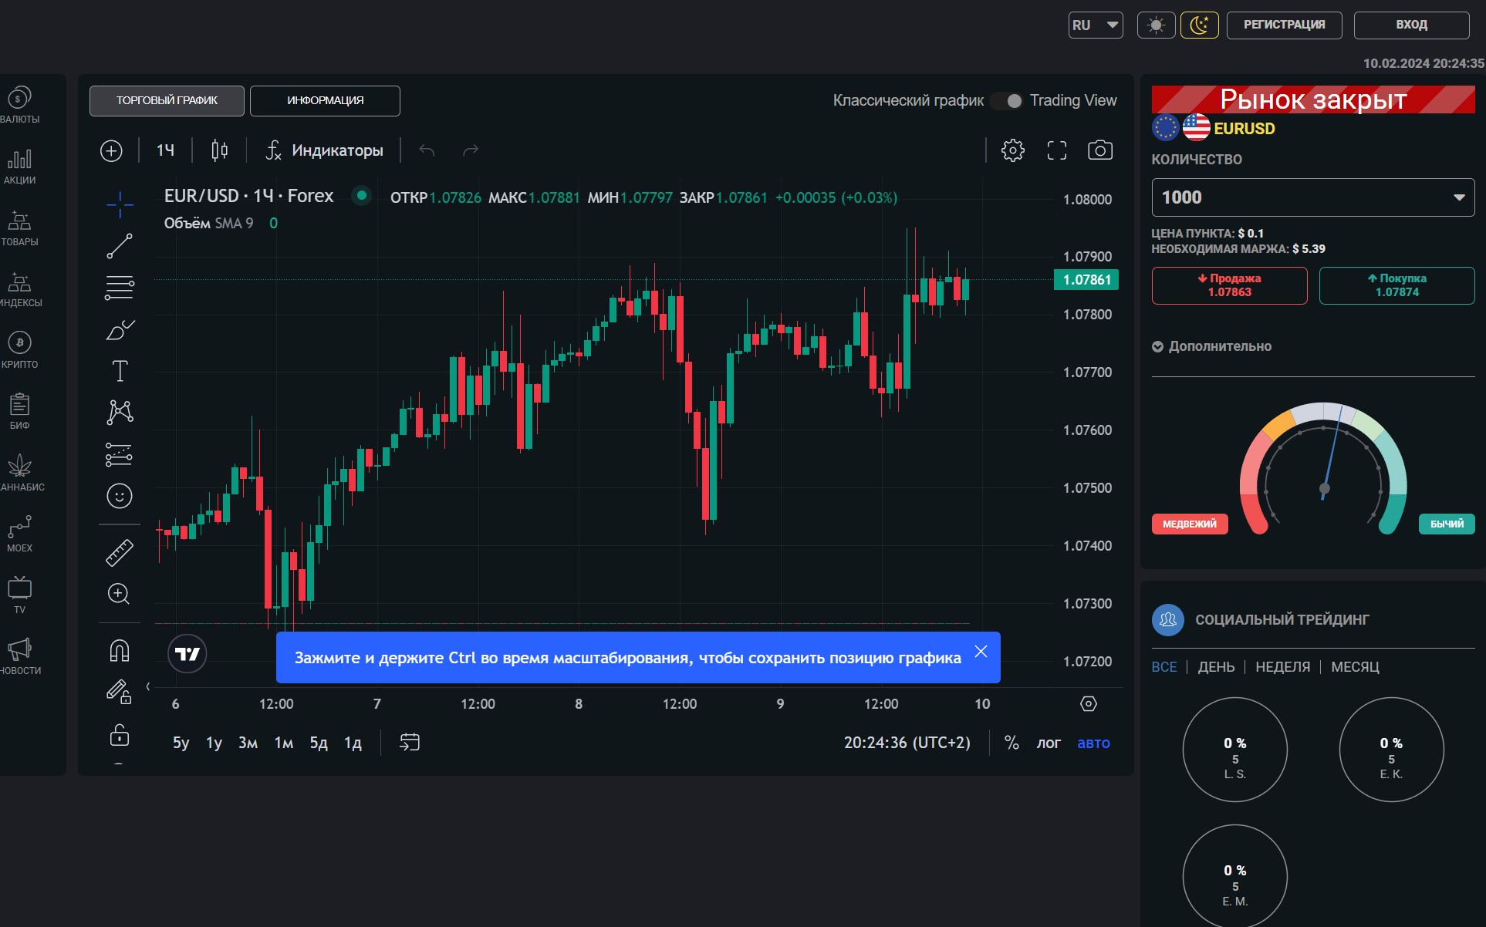Open the Indicators (Индикаторы) menu

[x=324, y=150]
